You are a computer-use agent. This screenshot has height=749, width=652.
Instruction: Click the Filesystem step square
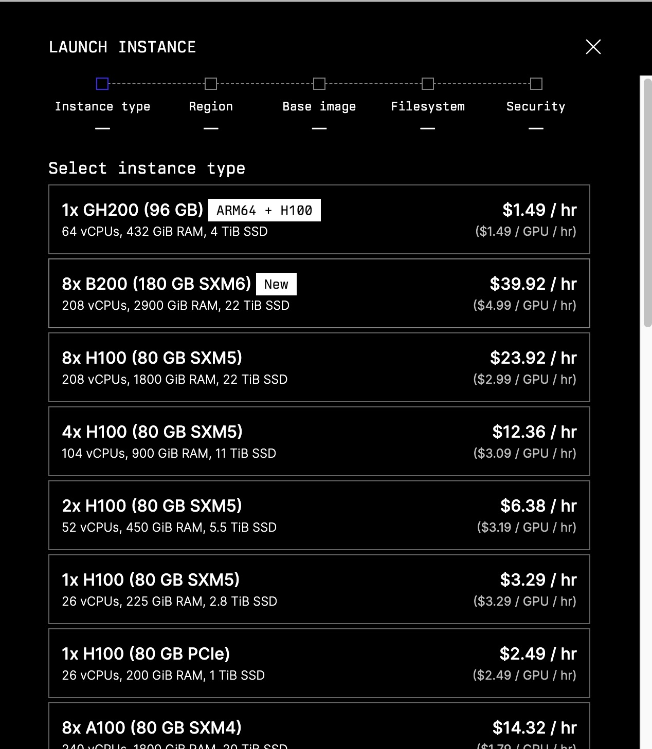click(x=428, y=84)
